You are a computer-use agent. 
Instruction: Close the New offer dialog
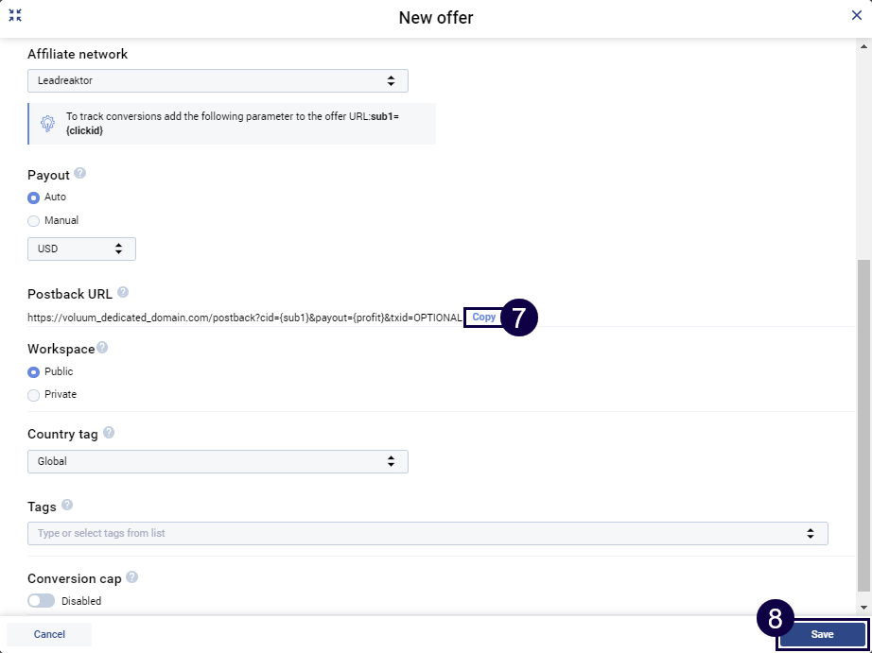[856, 16]
